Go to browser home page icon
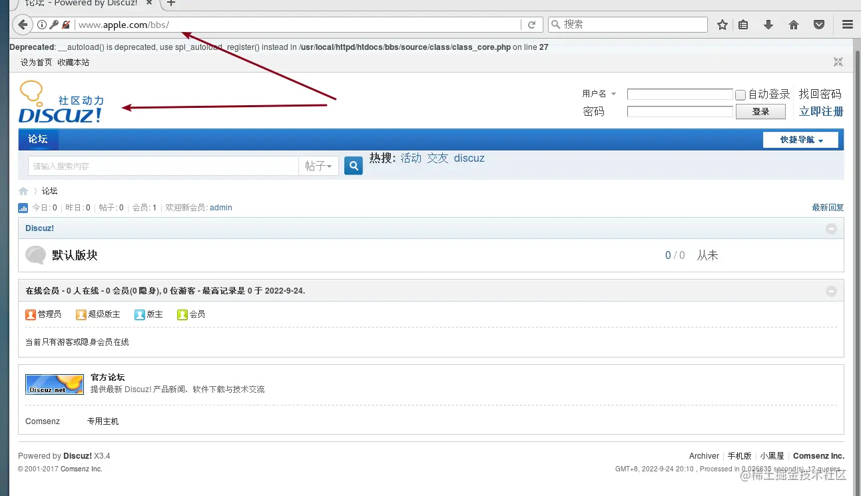The height and width of the screenshot is (496, 861). (794, 25)
